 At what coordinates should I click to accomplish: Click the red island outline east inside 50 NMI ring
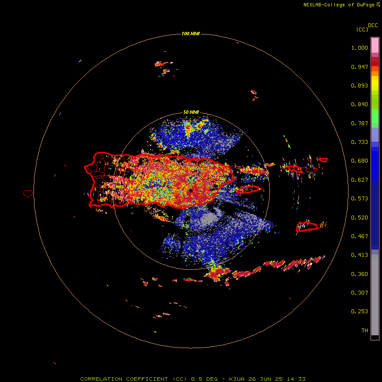248,189
